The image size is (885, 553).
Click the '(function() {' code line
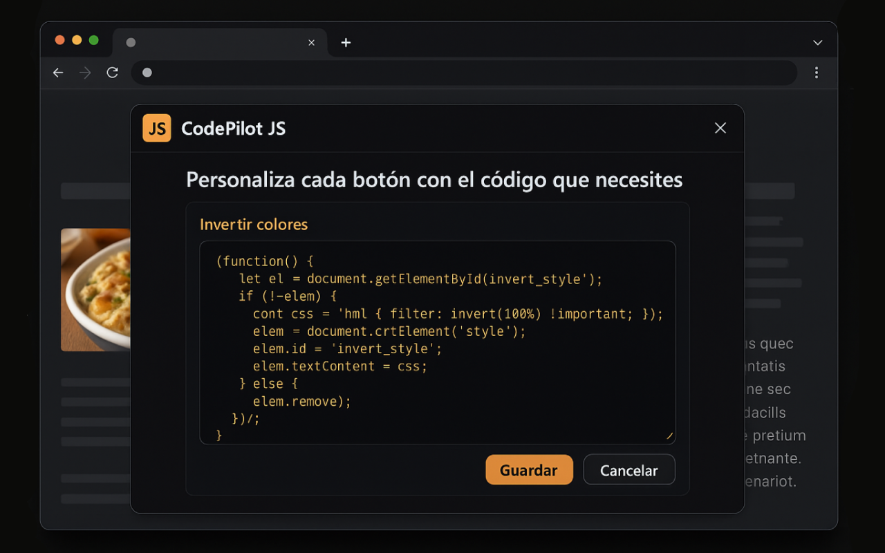265,261
